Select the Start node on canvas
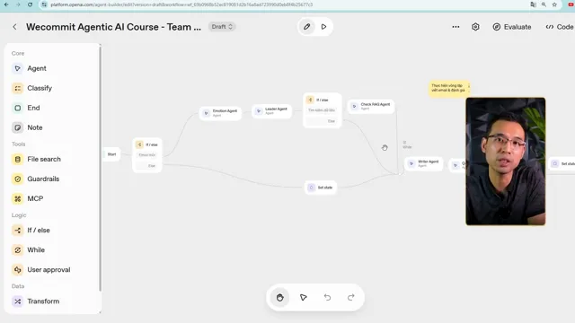The height and width of the screenshot is (323, 575). tap(111, 154)
